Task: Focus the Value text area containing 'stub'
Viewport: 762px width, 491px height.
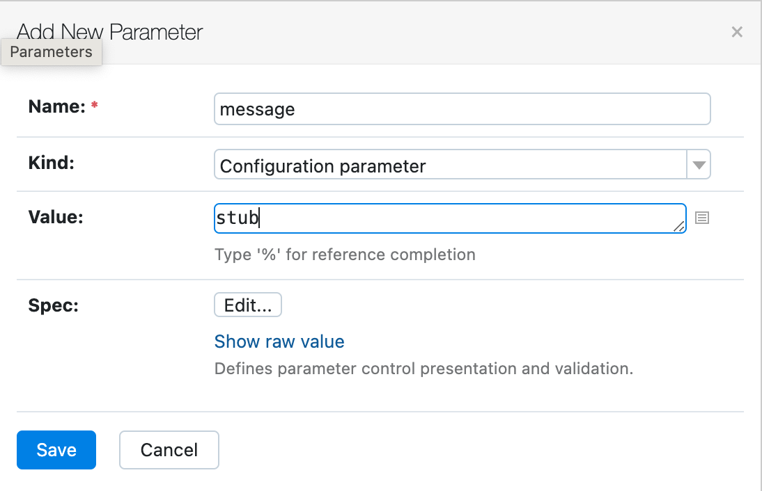Action: [x=449, y=218]
